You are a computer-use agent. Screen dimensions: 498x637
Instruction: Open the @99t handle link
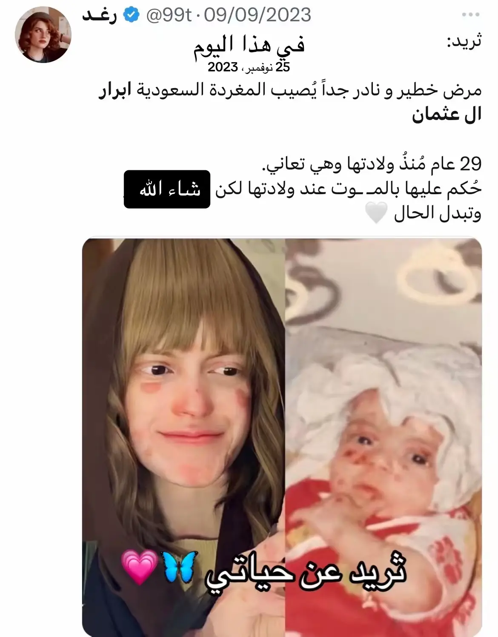(x=169, y=16)
